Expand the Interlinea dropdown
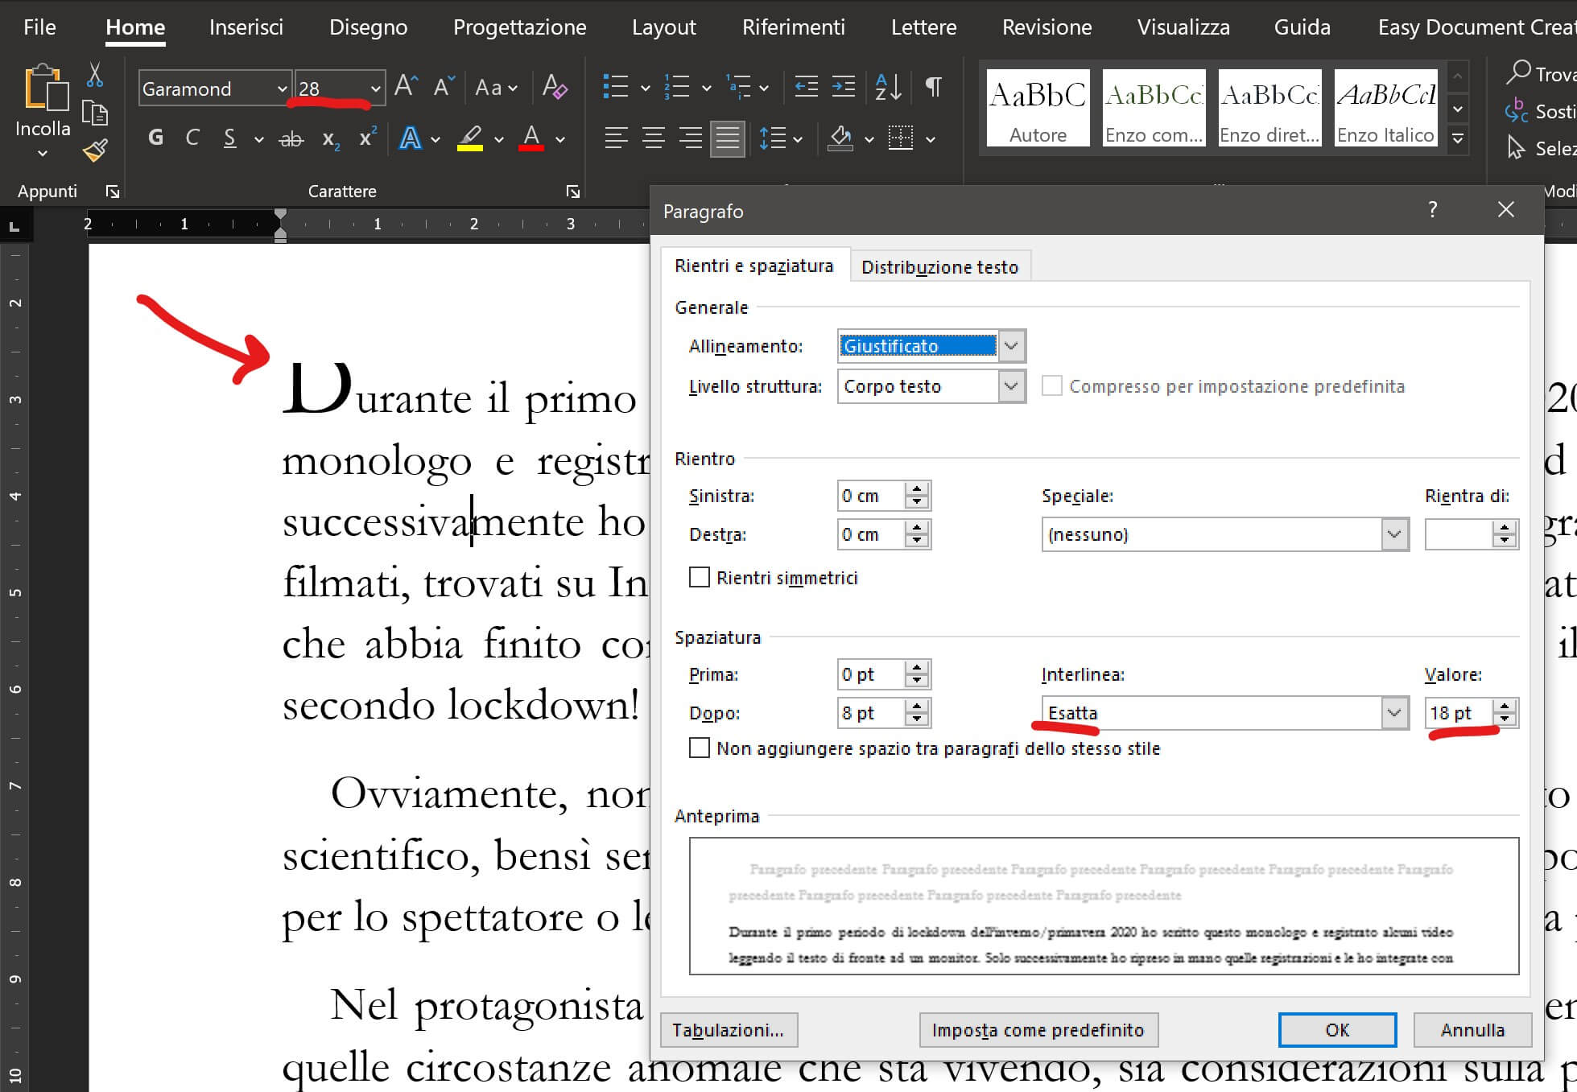The width and height of the screenshot is (1577, 1092). [1394, 713]
